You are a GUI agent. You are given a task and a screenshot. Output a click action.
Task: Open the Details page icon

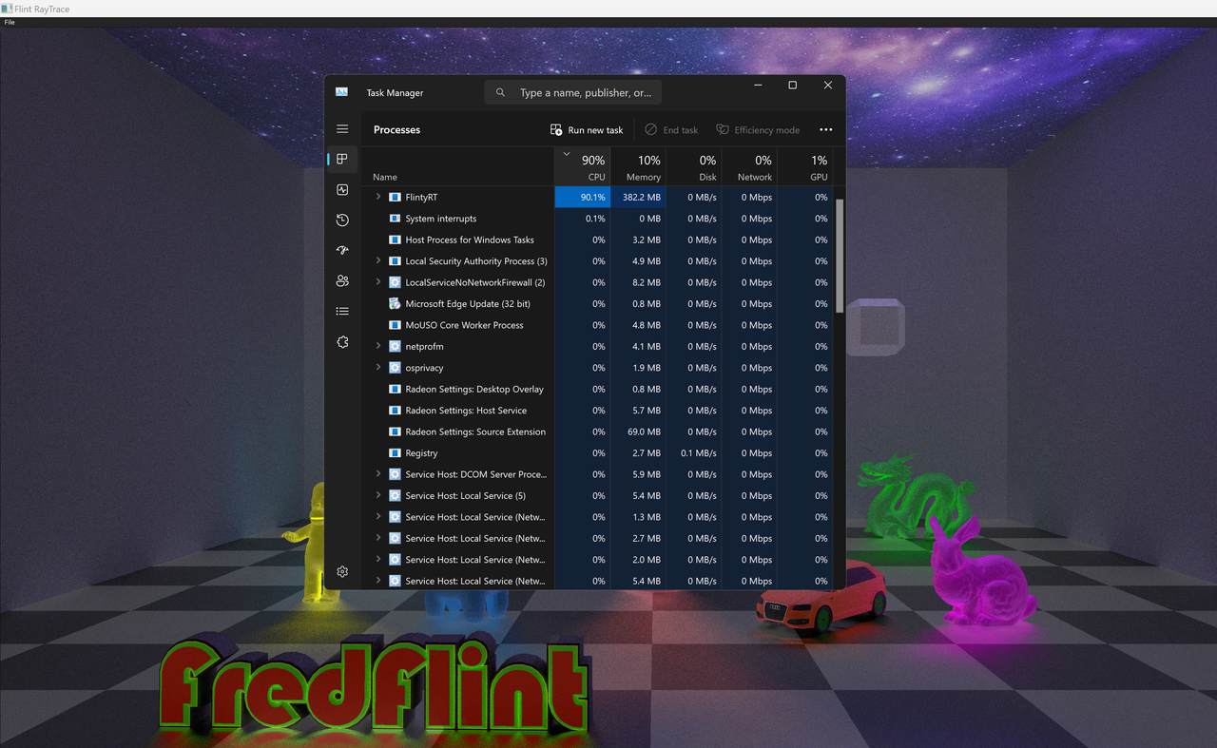(x=342, y=312)
